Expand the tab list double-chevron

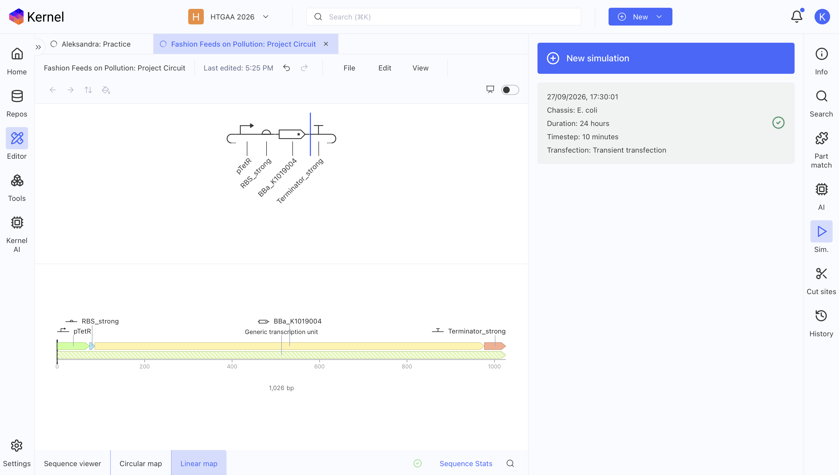point(38,47)
